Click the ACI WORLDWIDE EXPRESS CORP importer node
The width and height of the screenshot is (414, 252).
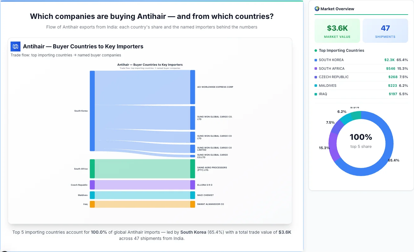coord(192,87)
